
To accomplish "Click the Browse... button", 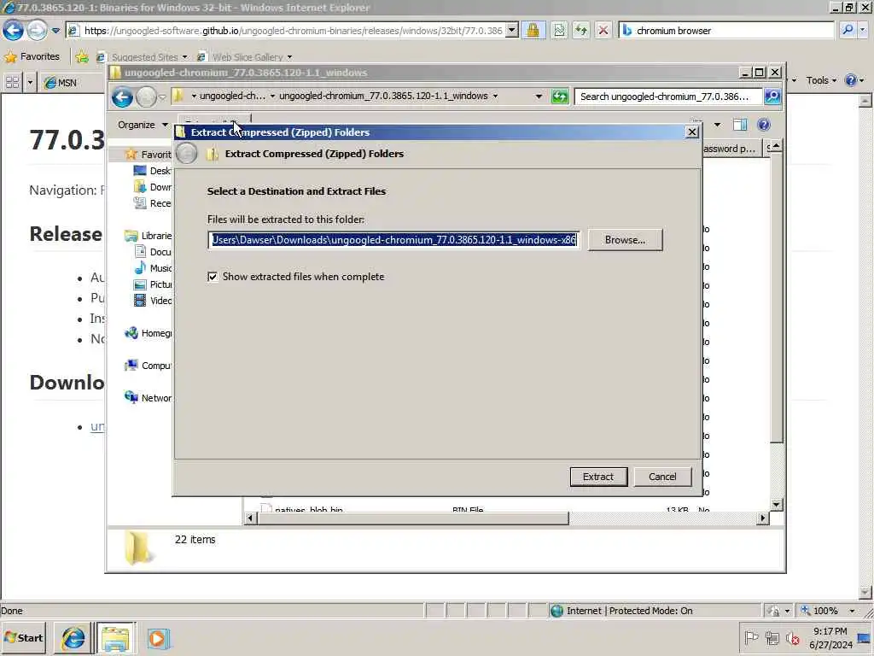I will click(x=625, y=240).
